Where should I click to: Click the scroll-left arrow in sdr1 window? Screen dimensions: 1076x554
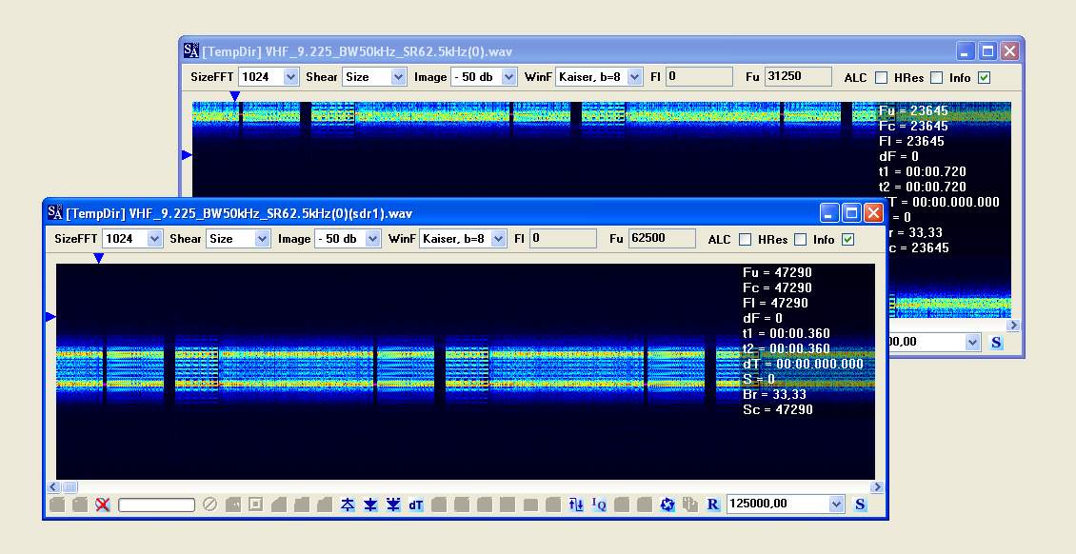point(53,486)
